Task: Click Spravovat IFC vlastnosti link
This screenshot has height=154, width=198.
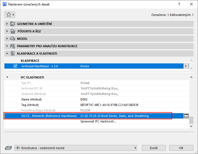Action: coord(98,121)
